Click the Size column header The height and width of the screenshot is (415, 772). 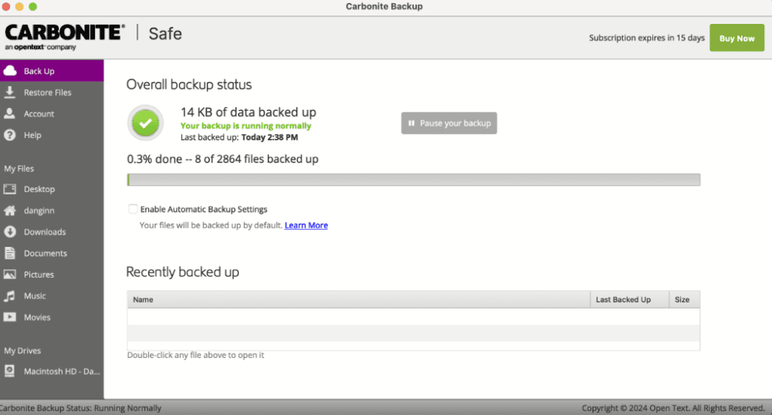tap(682, 299)
